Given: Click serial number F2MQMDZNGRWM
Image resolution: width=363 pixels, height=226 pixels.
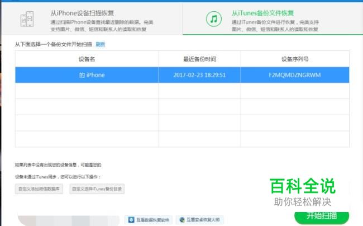Looking at the screenshot, I should pos(295,75).
